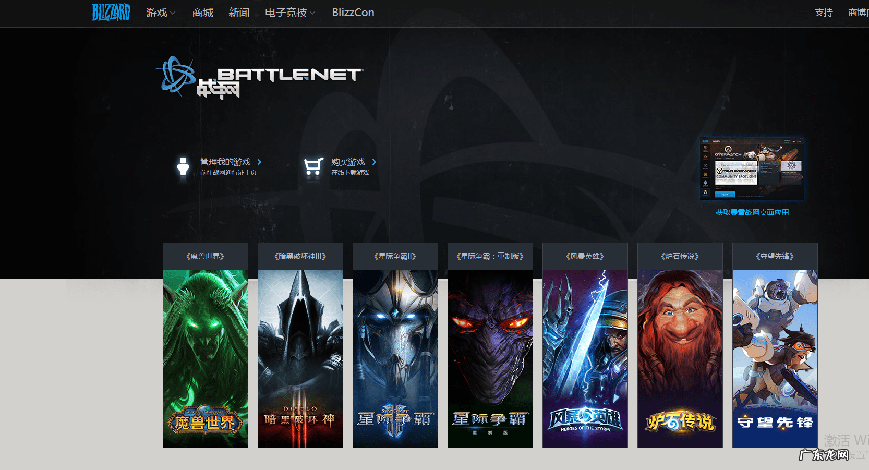The width and height of the screenshot is (869, 470).
Task: Open the Diablo III hooded figure artwork
Action: [x=300, y=358]
